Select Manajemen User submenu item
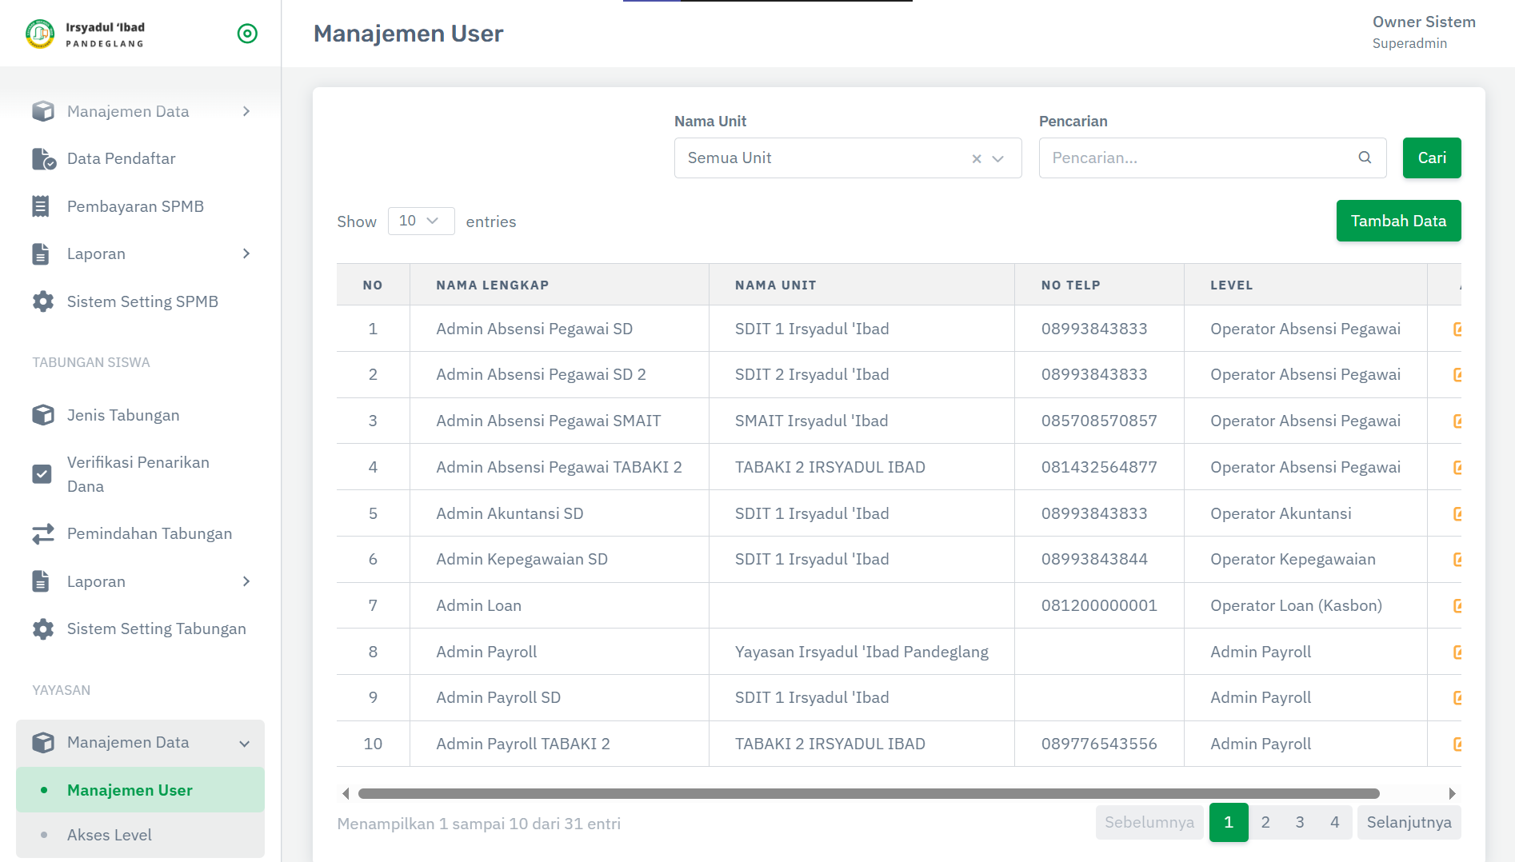This screenshot has width=1515, height=862. 140,790
